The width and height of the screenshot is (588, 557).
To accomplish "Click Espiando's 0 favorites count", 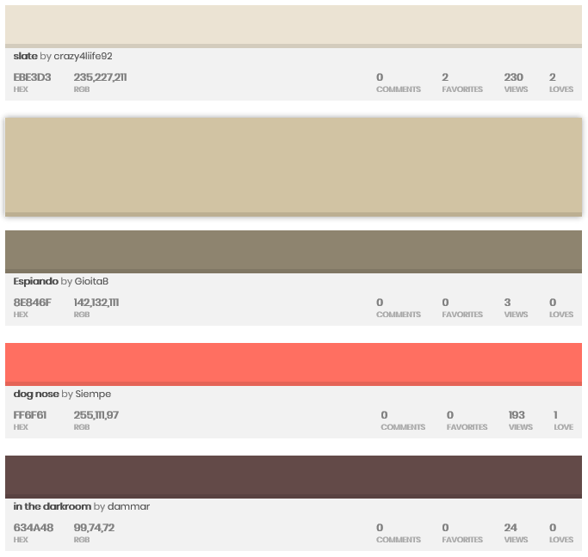I will [445, 303].
